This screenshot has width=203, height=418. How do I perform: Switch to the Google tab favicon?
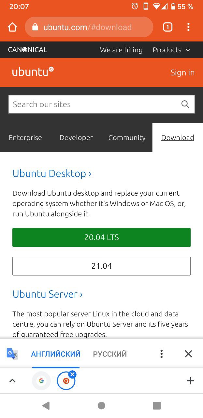pos(41,381)
